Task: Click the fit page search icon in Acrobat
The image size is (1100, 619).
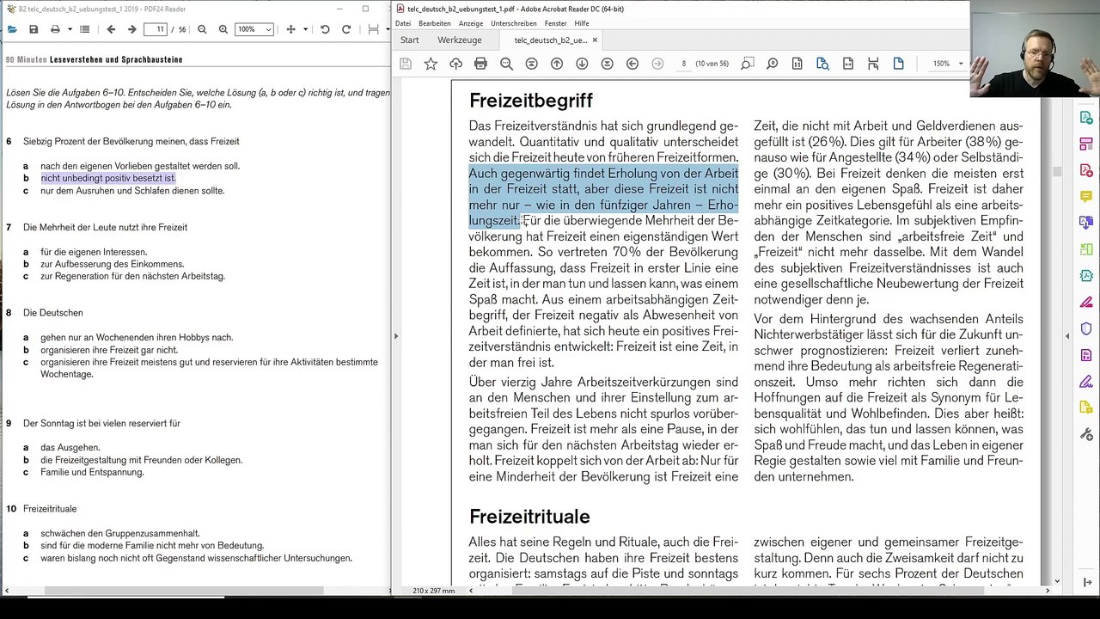Action: click(x=822, y=64)
